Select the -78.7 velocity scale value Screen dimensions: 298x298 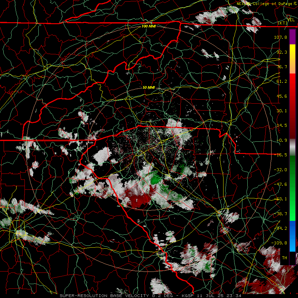tap(280, 214)
